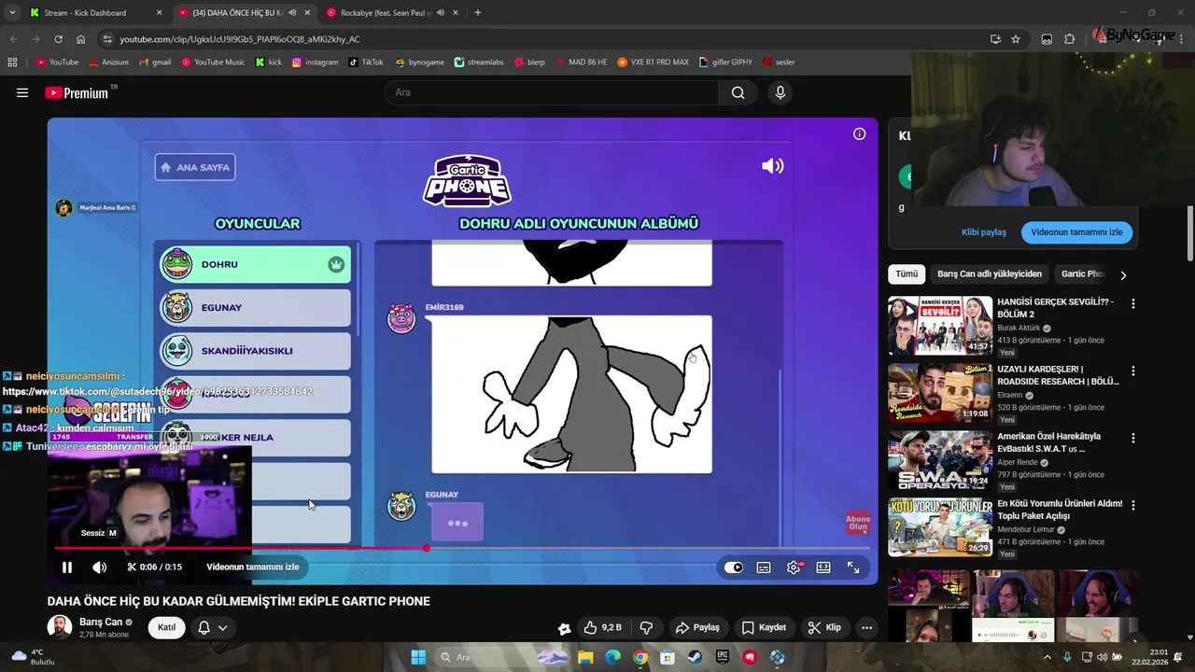Open Epic Games Launcher from the taskbar
The width and height of the screenshot is (1195, 672).
click(723, 657)
